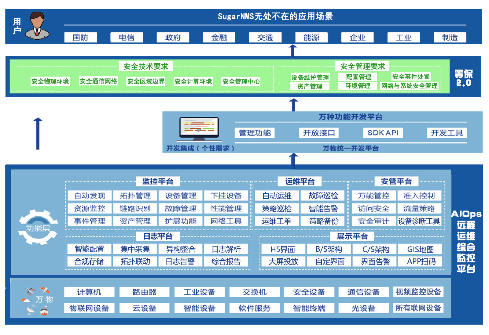Click the GIS地图 cell
The width and height of the screenshot is (489, 335).
tap(420, 249)
